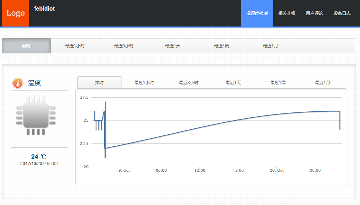
Task: Click the orange thermometer icon beside 温度
Action: (18, 83)
